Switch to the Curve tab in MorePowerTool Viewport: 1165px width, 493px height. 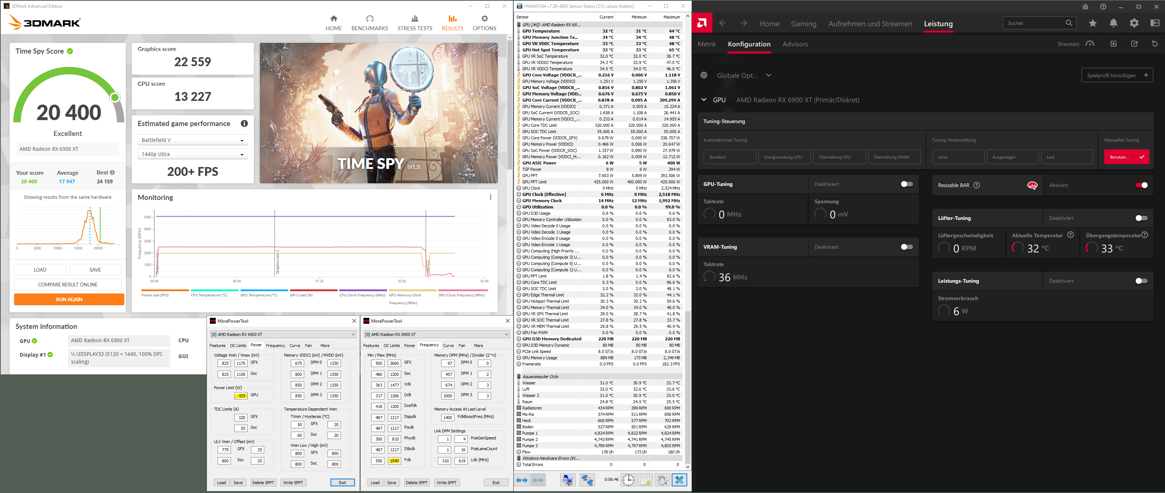coord(295,346)
